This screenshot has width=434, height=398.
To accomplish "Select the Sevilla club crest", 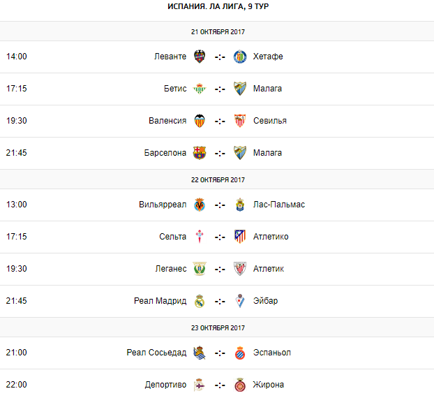I will pyautogui.click(x=240, y=121).
